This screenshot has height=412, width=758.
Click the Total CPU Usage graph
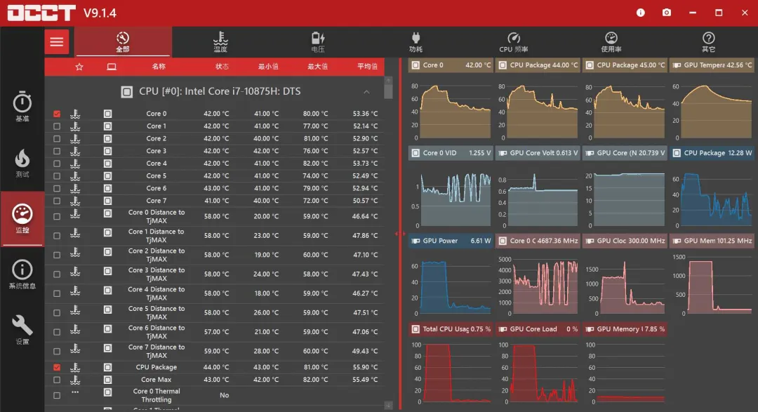pyautogui.click(x=451, y=373)
